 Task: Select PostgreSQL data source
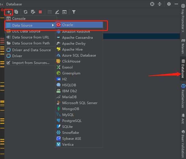tap(79, 121)
